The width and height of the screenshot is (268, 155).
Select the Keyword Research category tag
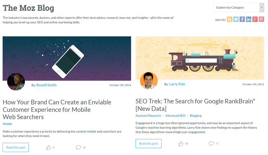(x=148, y=116)
